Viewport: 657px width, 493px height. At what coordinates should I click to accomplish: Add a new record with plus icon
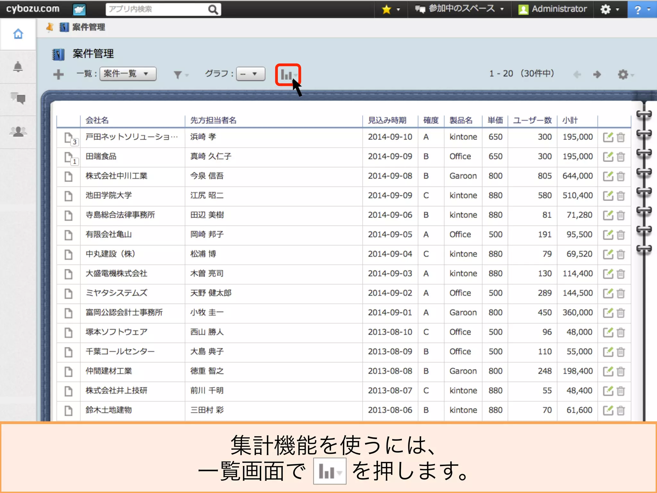tap(58, 74)
